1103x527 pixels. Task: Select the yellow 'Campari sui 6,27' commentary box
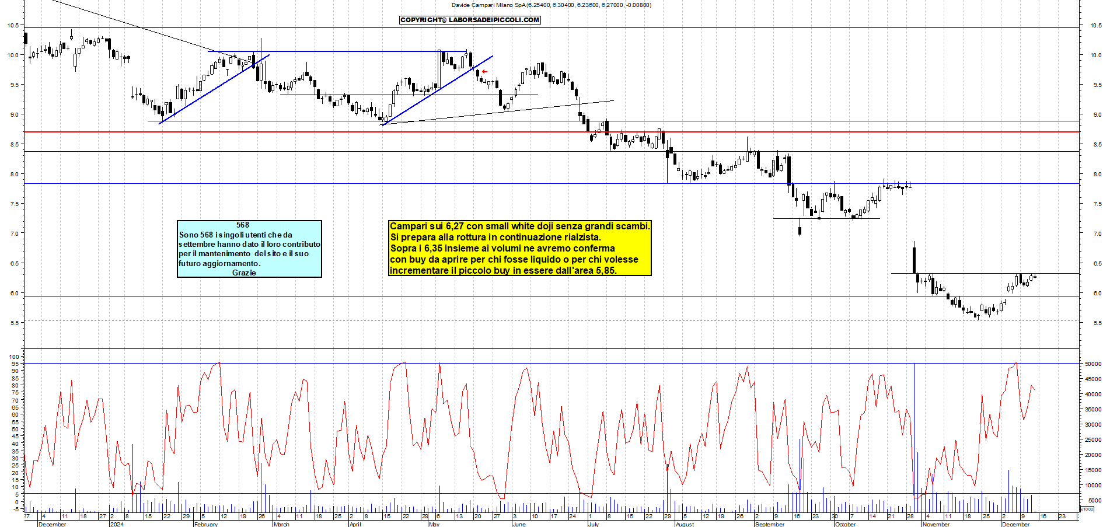coord(519,248)
